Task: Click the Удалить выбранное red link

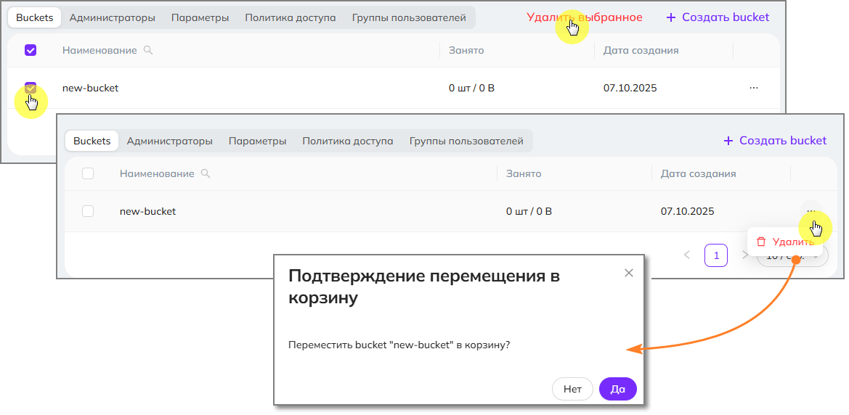Action: (x=584, y=17)
